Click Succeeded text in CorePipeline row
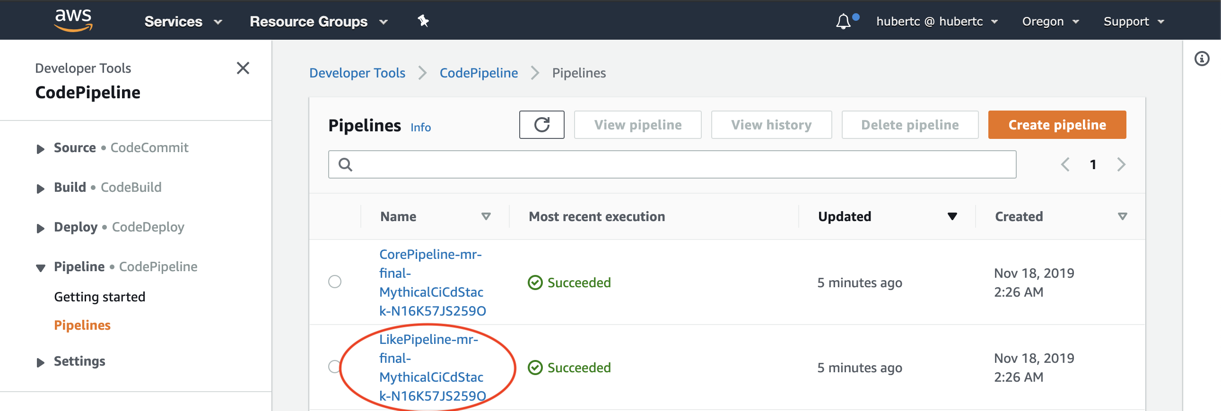The width and height of the screenshot is (1221, 411). (579, 283)
